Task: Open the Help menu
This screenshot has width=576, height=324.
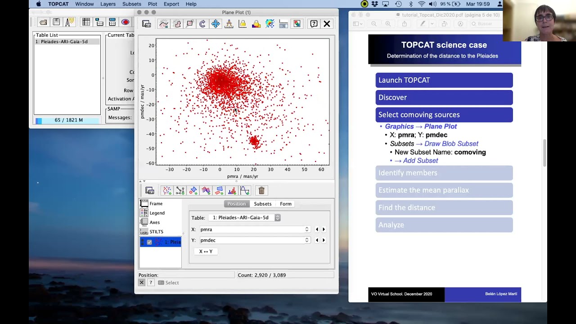Action: click(191, 4)
